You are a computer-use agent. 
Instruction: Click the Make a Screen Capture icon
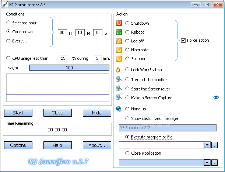(x=119, y=97)
